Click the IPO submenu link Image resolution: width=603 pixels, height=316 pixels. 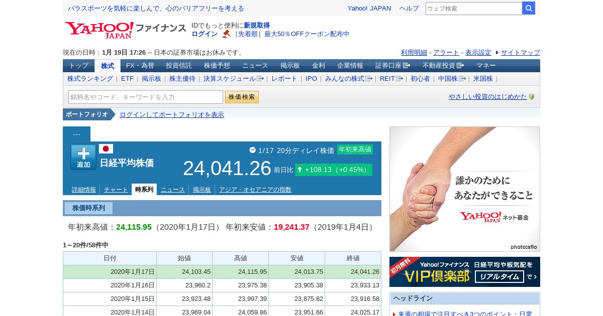tap(311, 79)
